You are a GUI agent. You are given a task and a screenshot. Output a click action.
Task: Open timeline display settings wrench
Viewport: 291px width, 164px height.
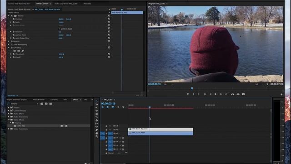click(123, 107)
